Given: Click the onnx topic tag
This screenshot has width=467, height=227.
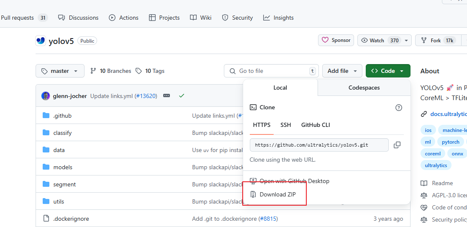Looking at the screenshot, I should point(457,154).
